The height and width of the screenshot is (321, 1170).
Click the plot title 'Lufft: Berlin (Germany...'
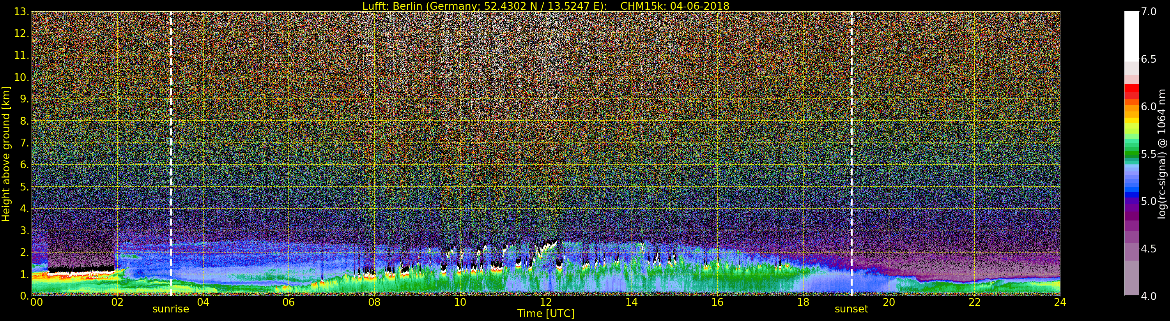click(545, 6)
